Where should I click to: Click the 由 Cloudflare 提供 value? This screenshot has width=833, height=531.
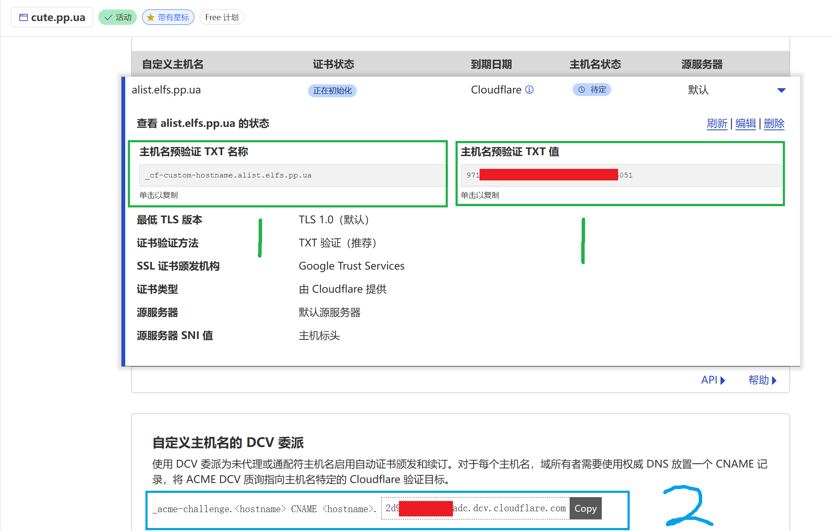pyautogui.click(x=343, y=289)
